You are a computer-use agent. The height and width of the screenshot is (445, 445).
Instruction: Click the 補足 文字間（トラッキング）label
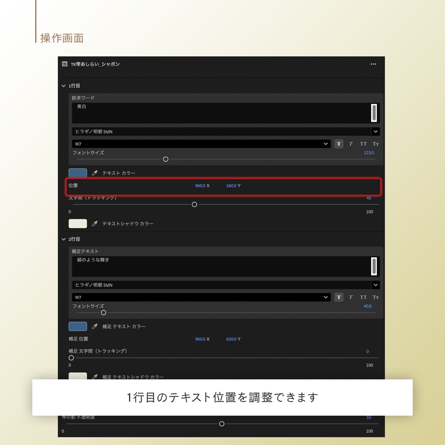pyautogui.click(x=98, y=351)
